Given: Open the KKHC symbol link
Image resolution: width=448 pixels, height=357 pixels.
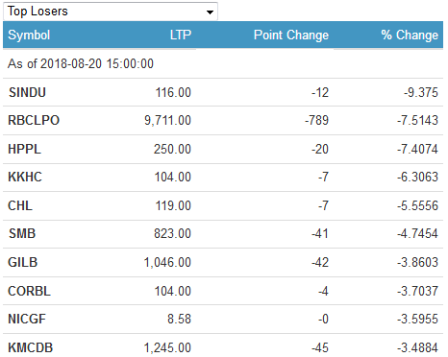Looking at the screenshot, I should [25, 177].
